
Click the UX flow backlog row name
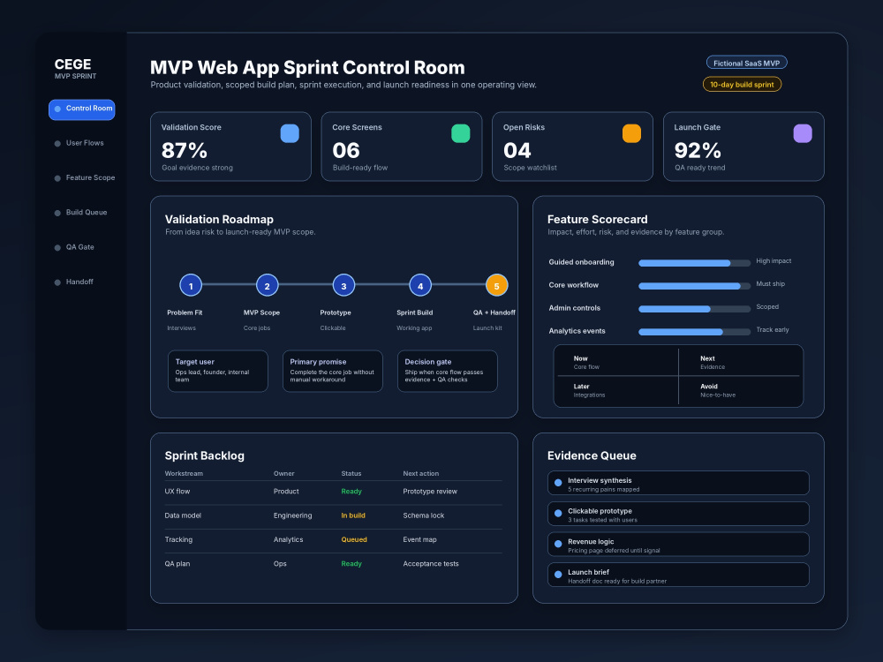pyautogui.click(x=177, y=492)
